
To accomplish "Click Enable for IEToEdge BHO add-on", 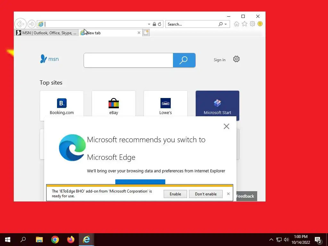I will coord(175,194).
